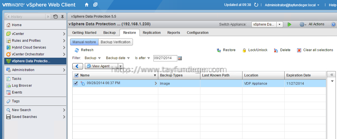
Task: Click the green connect arrow icon
Action: click(289, 24)
